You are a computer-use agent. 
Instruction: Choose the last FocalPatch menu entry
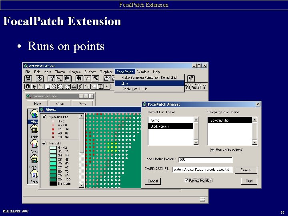click(x=149, y=89)
